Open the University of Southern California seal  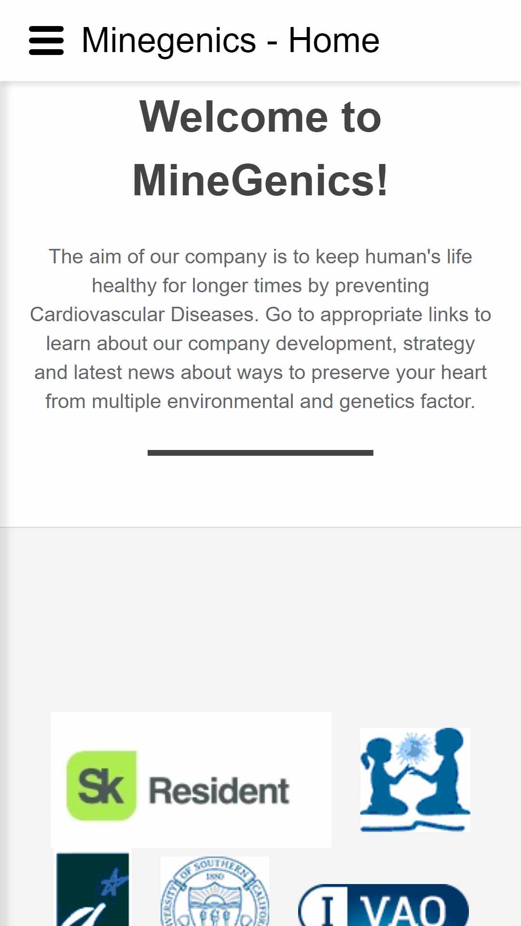pyautogui.click(x=215, y=891)
